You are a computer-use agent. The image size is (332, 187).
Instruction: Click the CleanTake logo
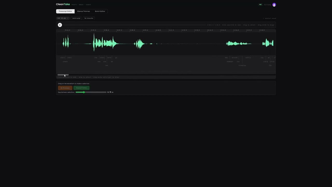pos(63,4)
